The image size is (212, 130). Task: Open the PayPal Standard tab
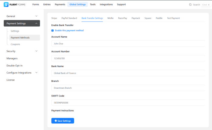point(69,18)
